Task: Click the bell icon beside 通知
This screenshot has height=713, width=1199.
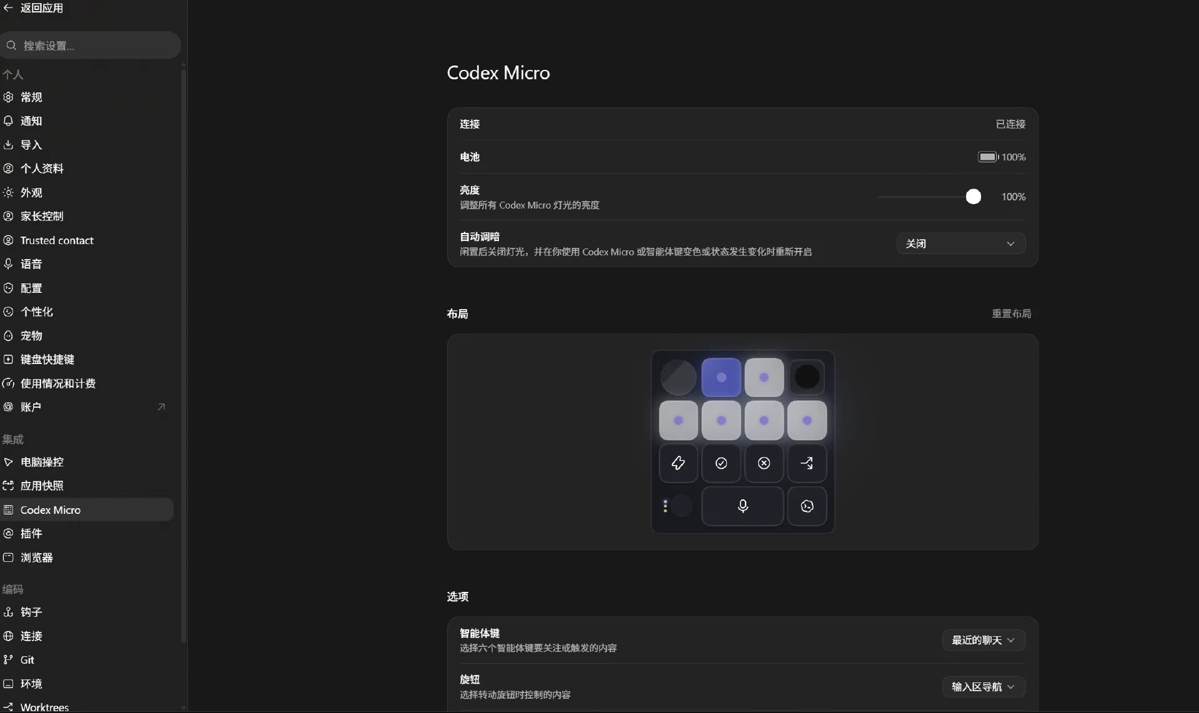Action: [8, 121]
